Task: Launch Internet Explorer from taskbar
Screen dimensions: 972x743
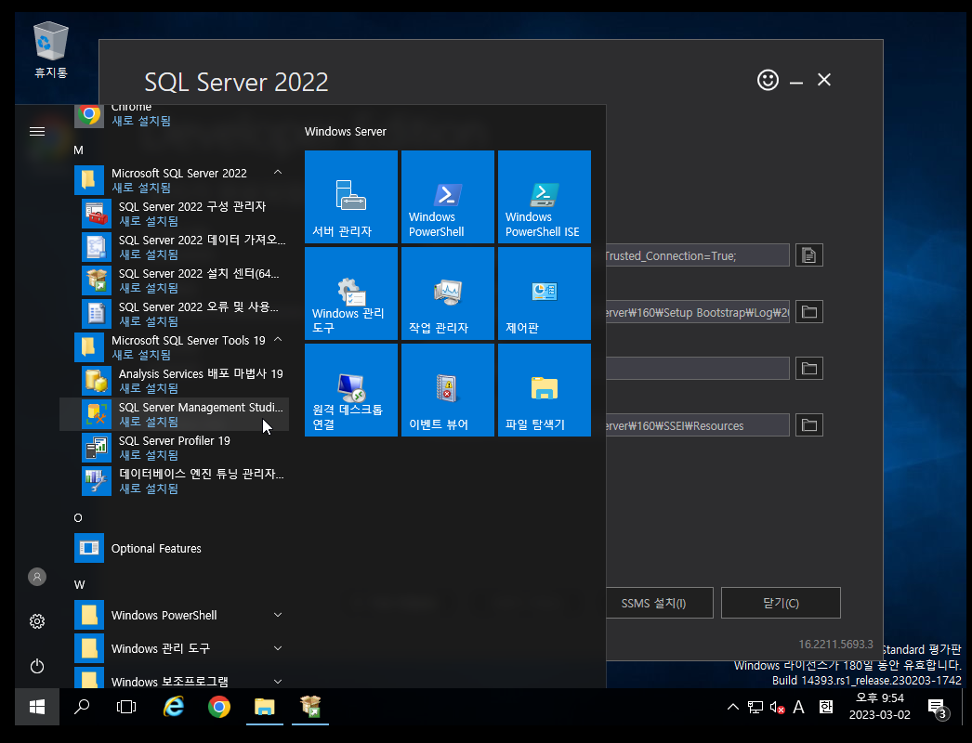Action: point(174,707)
